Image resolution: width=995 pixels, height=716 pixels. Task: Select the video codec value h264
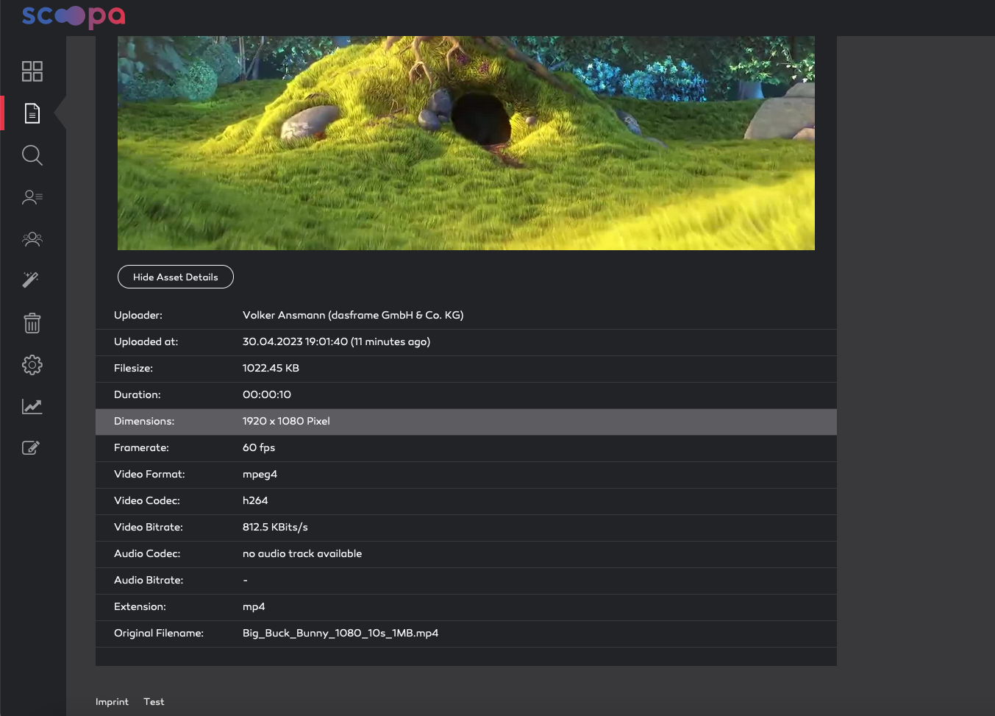pos(255,500)
